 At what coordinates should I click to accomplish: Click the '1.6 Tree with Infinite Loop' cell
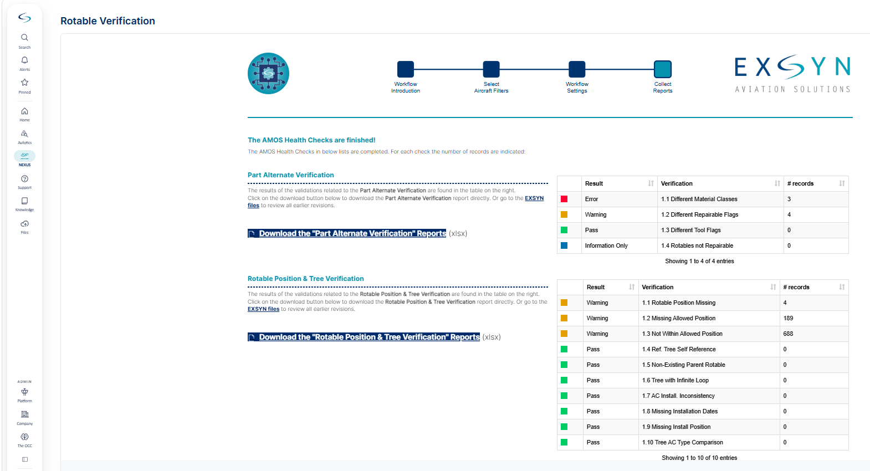click(709, 380)
